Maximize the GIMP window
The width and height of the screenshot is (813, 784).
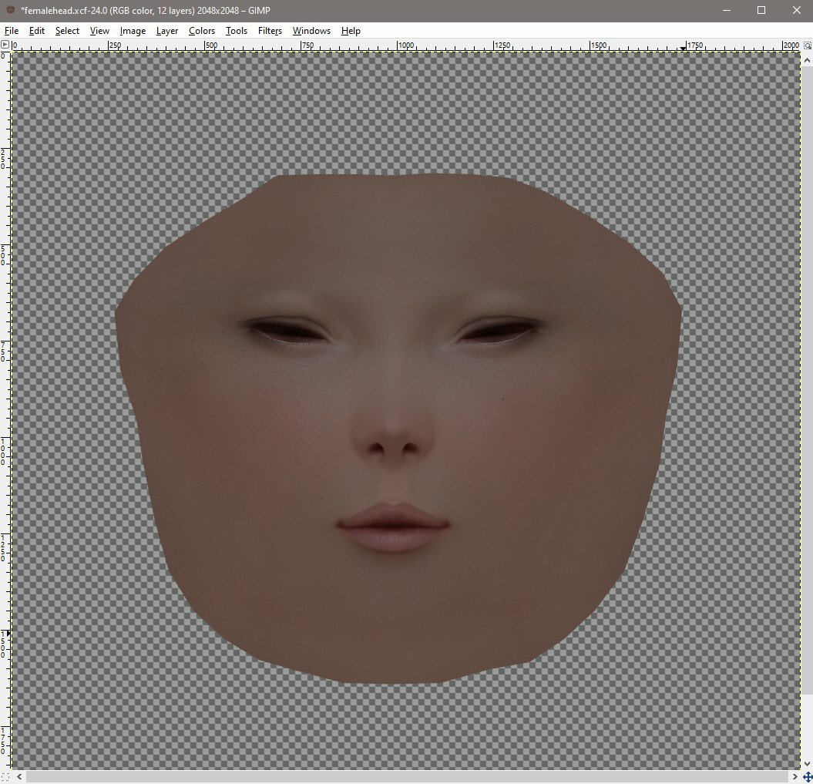click(761, 10)
